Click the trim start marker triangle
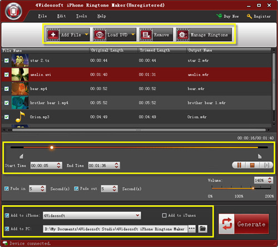Image resolution: width=278 pixels, height=247 pixels. (21, 156)
